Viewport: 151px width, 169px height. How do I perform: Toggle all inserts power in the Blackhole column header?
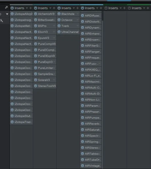pyautogui.click(x=59, y=8)
